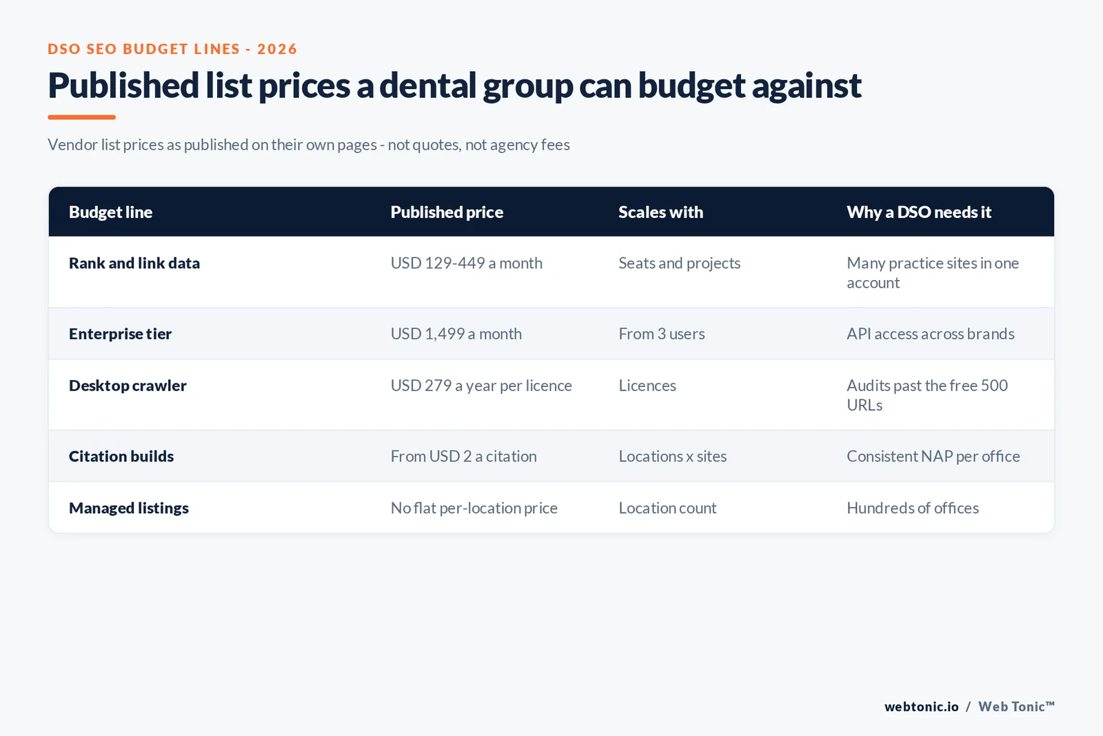Click the 'Published list prices' main heading
The width and height of the screenshot is (1103, 736).
click(x=454, y=86)
